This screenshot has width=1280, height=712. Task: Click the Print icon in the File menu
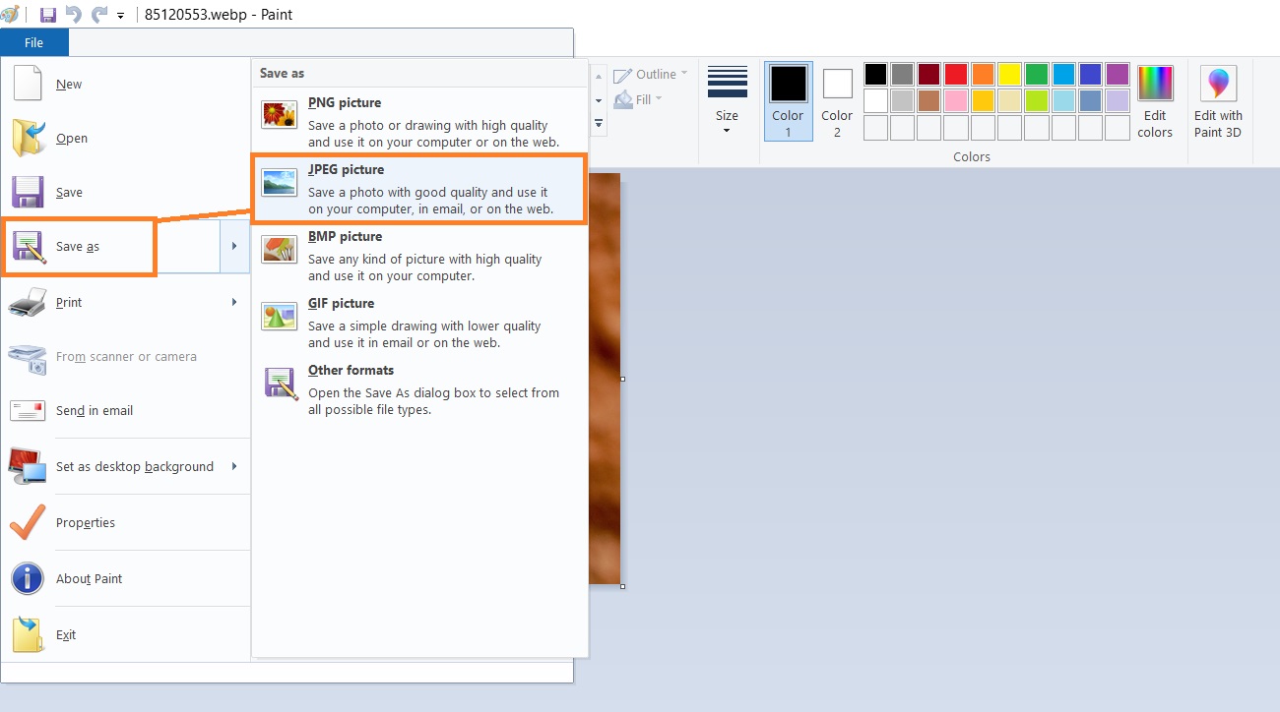pos(27,302)
